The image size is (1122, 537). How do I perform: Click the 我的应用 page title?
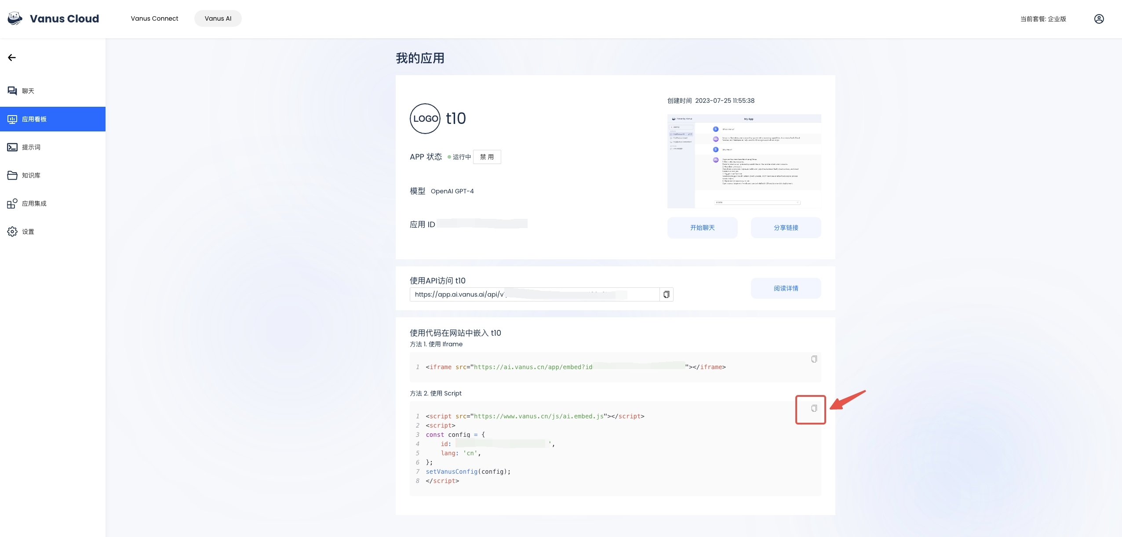pos(420,58)
